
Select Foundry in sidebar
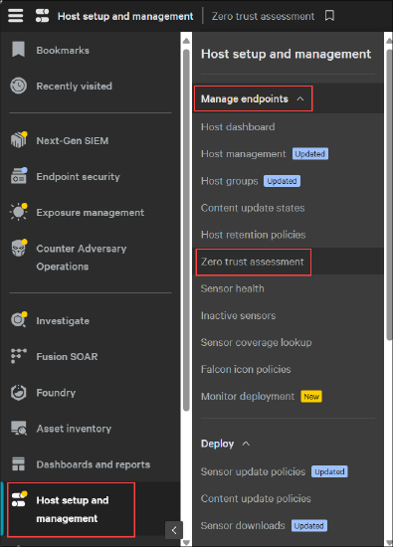56,393
